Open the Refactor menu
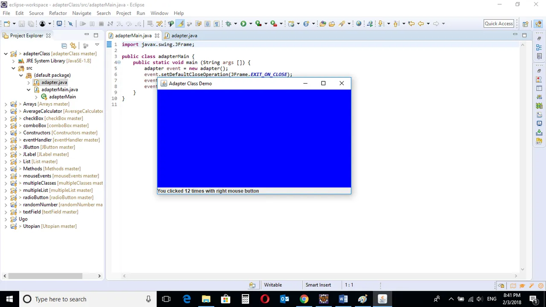Viewport: 546px width, 307px height. [x=58, y=13]
